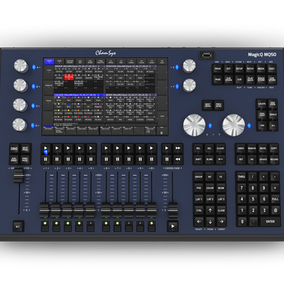Click the left arrow cursor key
284x284 pixels.
coord(198,222)
